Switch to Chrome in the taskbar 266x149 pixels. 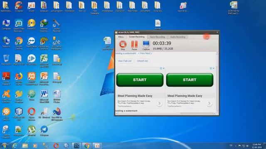87,146
